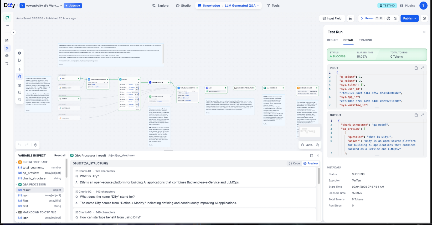432x225 pixels.
Task: Open the run history clock icon
Action: point(388,18)
